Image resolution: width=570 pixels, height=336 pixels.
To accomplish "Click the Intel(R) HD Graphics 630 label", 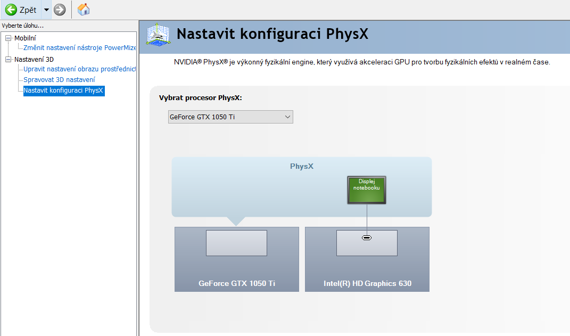I will [x=367, y=283].
